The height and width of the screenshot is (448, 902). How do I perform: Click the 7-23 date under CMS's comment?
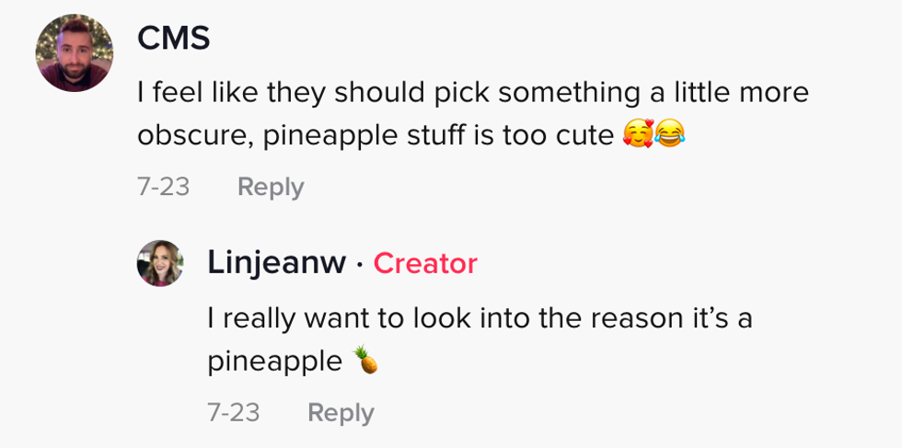(x=163, y=187)
